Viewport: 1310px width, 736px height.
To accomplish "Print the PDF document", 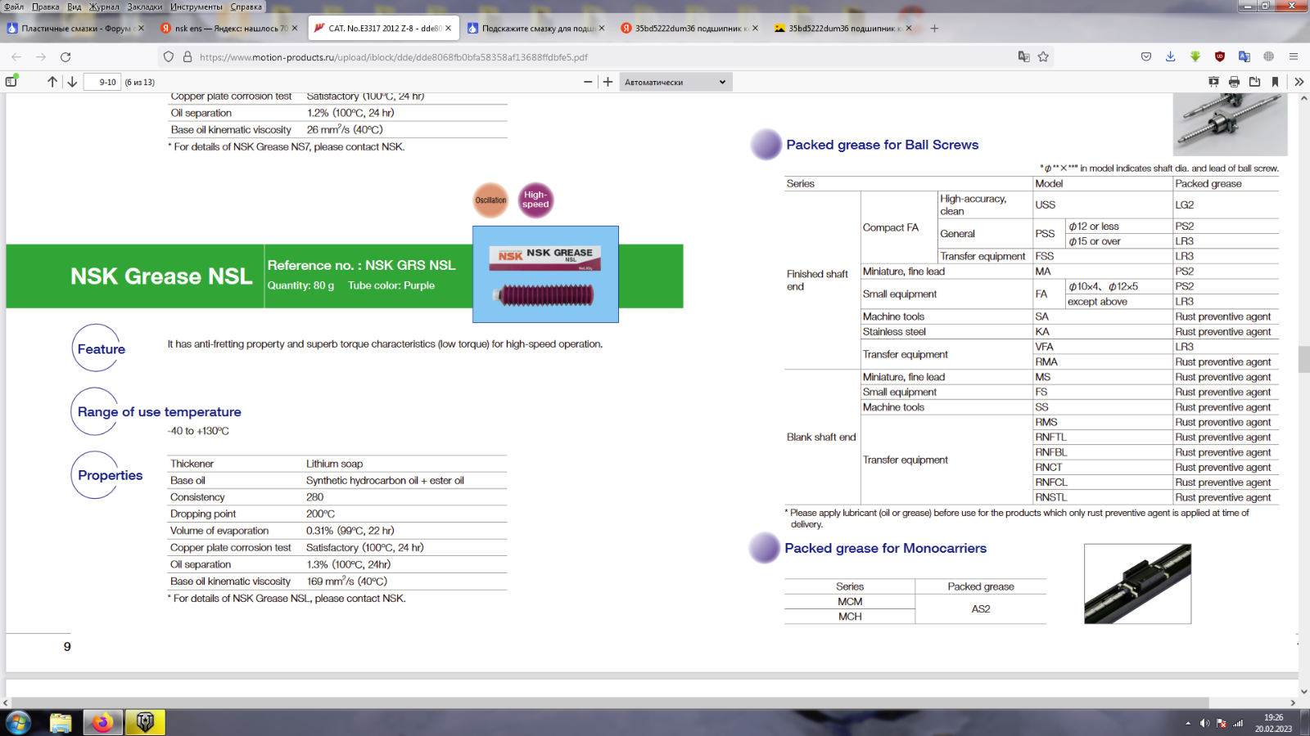I will (x=1234, y=82).
